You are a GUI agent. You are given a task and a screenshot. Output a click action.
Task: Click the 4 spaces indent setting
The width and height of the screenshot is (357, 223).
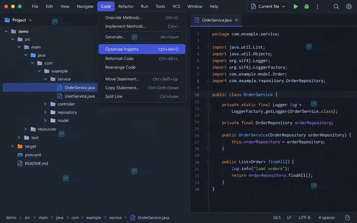click(x=326, y=217)
